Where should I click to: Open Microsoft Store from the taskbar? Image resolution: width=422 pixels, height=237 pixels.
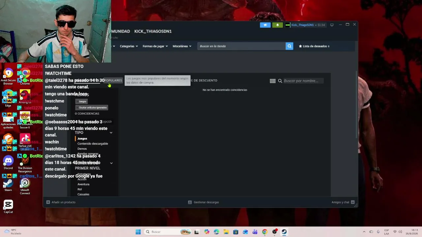(236, 232)
